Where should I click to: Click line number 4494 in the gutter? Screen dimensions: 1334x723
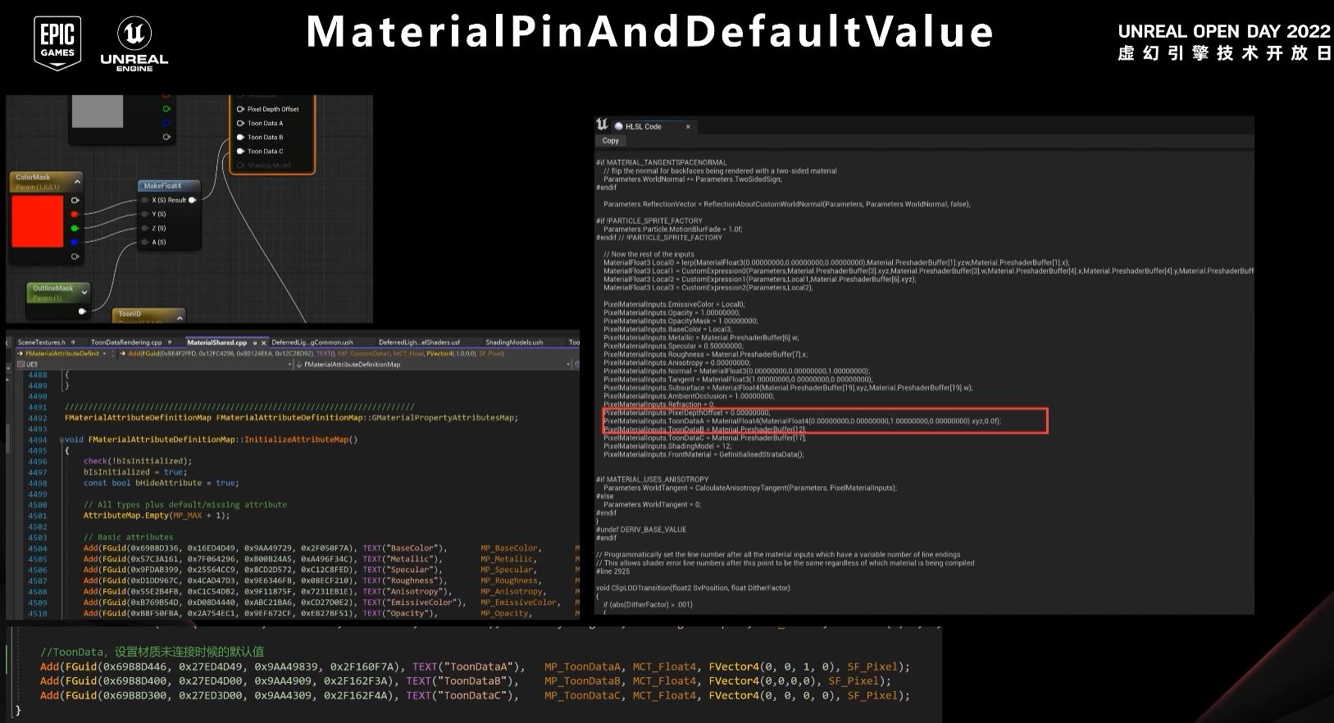click(x=38, y=440)
